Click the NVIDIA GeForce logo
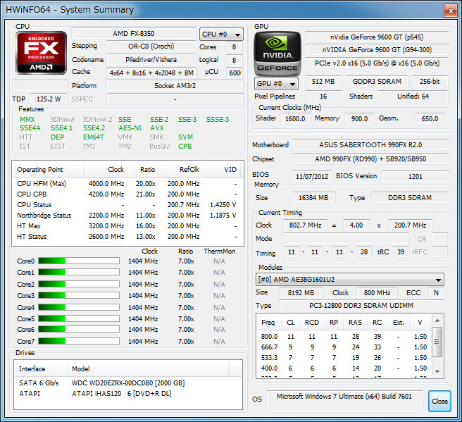Screen dimensions: 462x422 277,54
